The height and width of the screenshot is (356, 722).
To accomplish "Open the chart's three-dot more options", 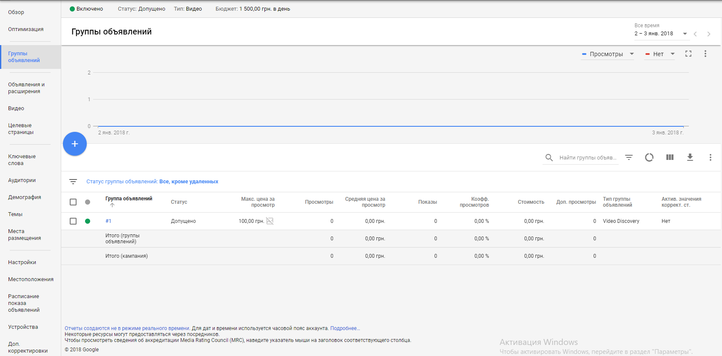I will pyautogui.click(x=705, y=54).
